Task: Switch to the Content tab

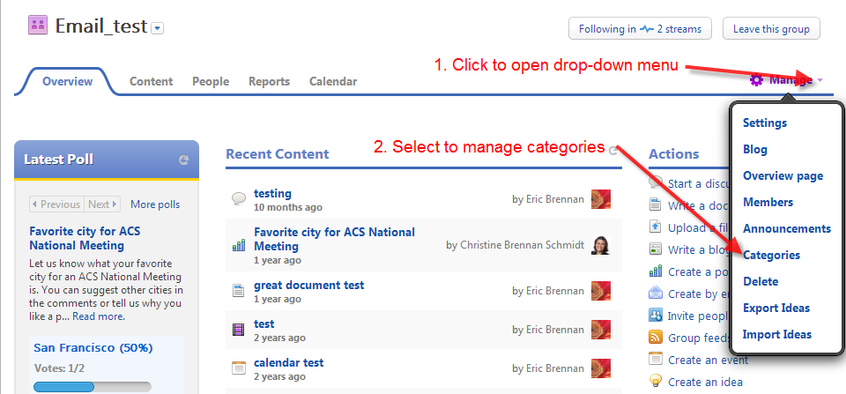Action: [x=151, y=81]
